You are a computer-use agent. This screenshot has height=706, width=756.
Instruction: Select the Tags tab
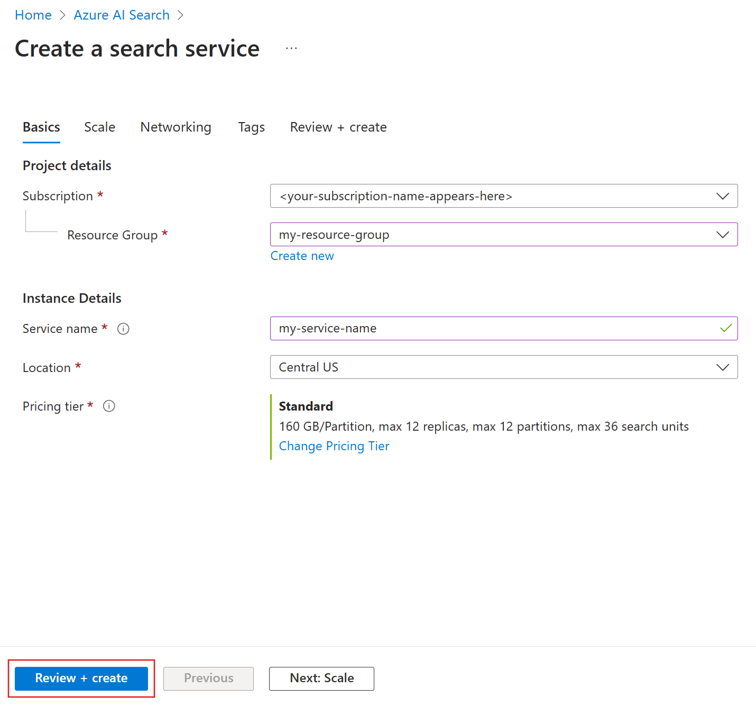click(251, 127)
